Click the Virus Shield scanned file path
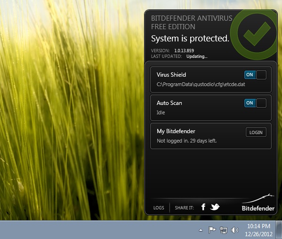This screenshot has height=239, width=282. 201,84
